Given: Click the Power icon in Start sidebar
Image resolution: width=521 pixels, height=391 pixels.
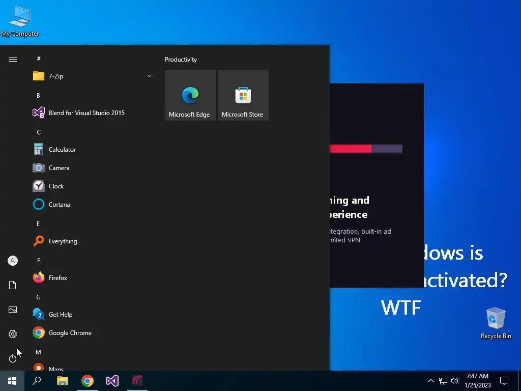Looking at the screenshot, I should [x=13, y=358].
